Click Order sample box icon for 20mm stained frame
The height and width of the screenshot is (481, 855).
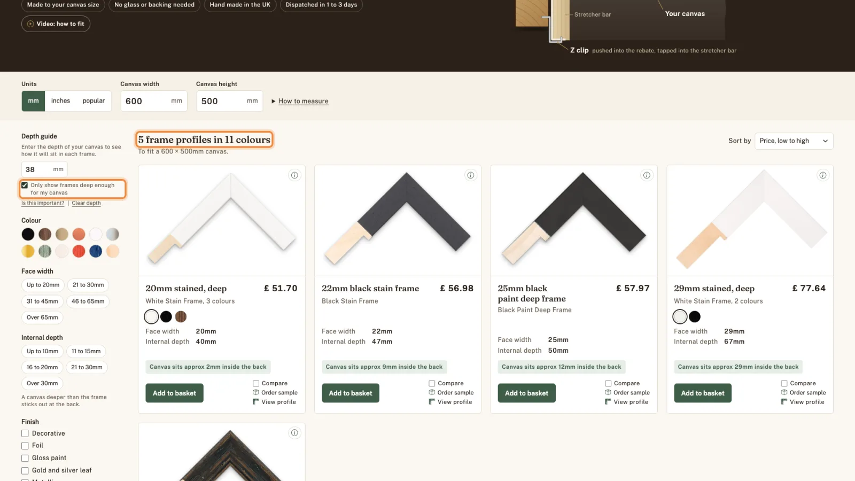[x=256, y=392]
